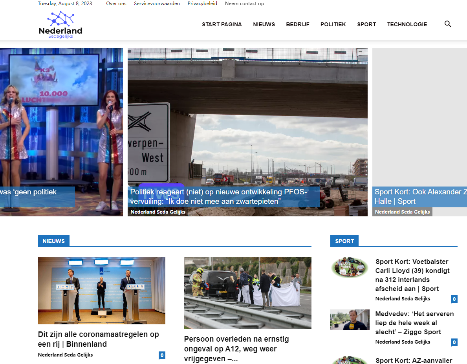
Task: Click the NIEUWS section header tab
Action: 54,241
